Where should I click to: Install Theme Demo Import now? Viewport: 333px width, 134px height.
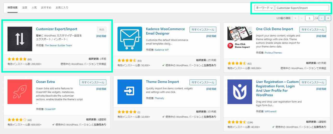point(203,82)
